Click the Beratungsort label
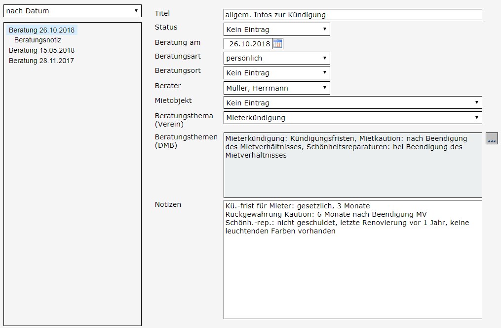The width and height of the screenshot is (501, 328). (x=178, y=70)
